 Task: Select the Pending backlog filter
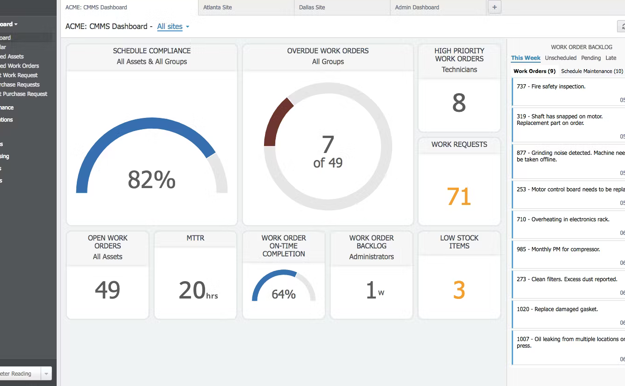pos(591,58)
